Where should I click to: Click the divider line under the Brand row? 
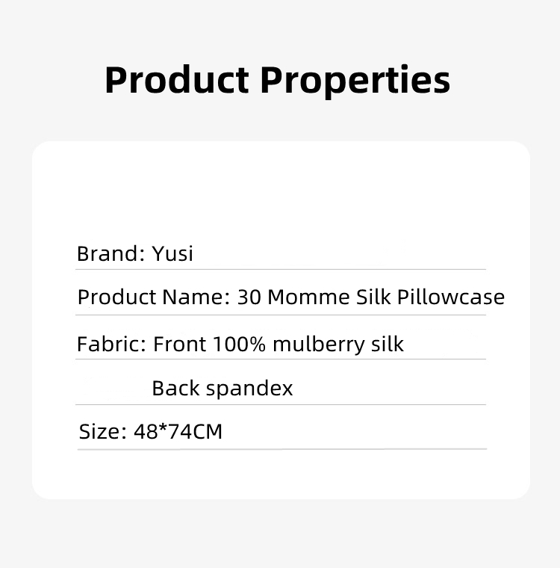pos(281,269)
